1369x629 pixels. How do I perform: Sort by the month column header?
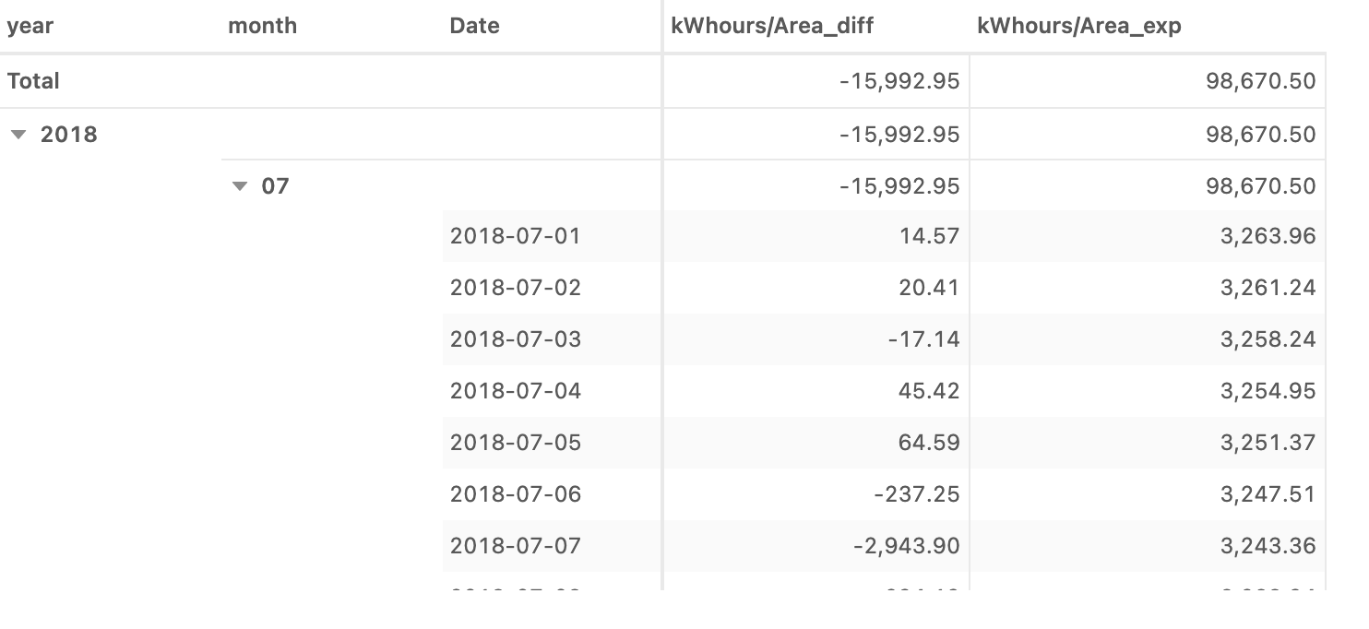tap(263, 26)
